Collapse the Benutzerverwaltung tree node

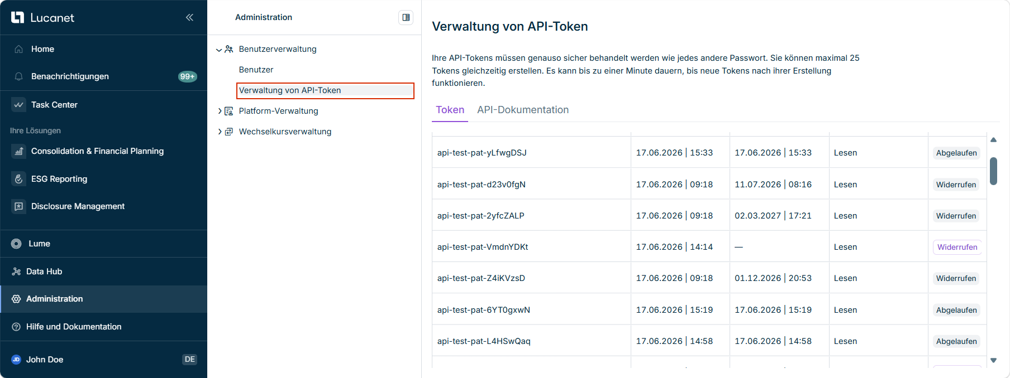coord(219,50)
